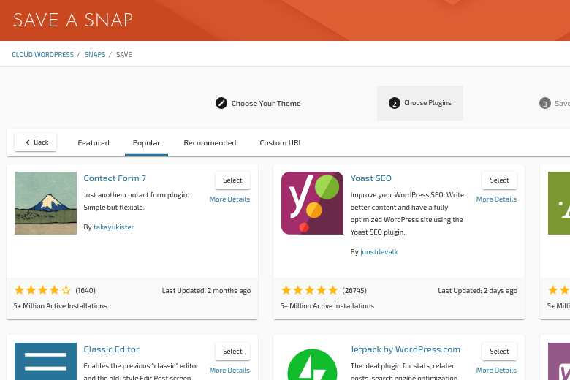View More Details for Yoast SEO
570x380 pixels.
tap(497, 199)
